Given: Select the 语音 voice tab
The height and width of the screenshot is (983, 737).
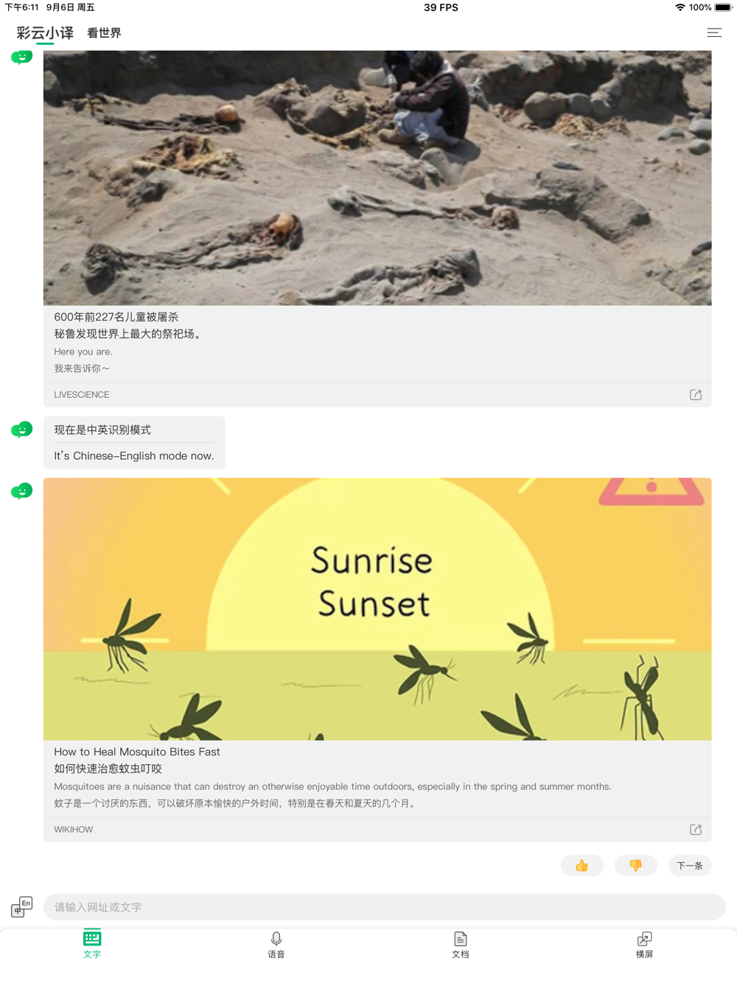Looking at the screenshot, I should click(276, 945).
